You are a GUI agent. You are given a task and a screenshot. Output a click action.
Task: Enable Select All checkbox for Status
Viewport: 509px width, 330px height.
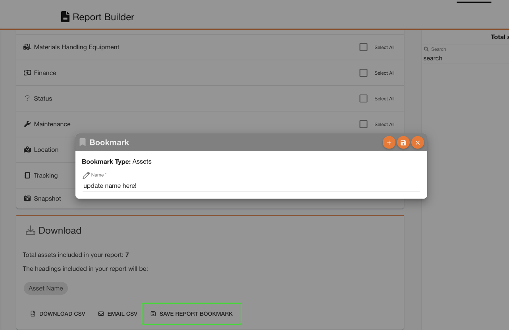coord(363,98)
